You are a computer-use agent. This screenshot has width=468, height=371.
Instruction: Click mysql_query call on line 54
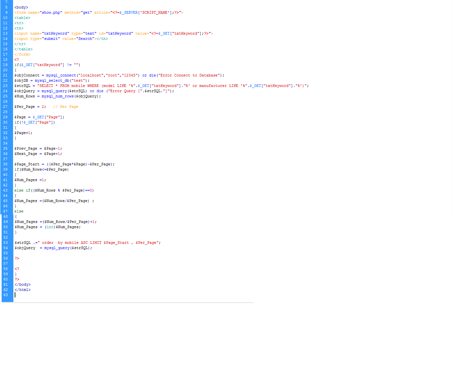point(68,248)
